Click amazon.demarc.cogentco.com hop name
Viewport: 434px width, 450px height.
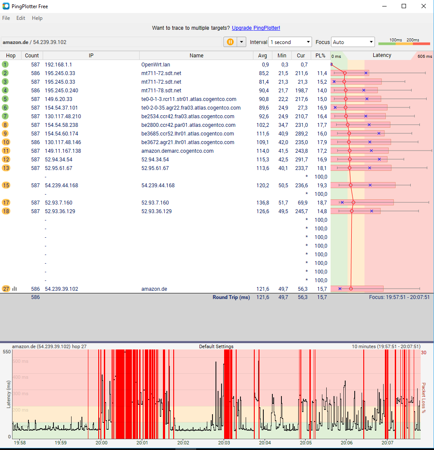click(178, 151)
